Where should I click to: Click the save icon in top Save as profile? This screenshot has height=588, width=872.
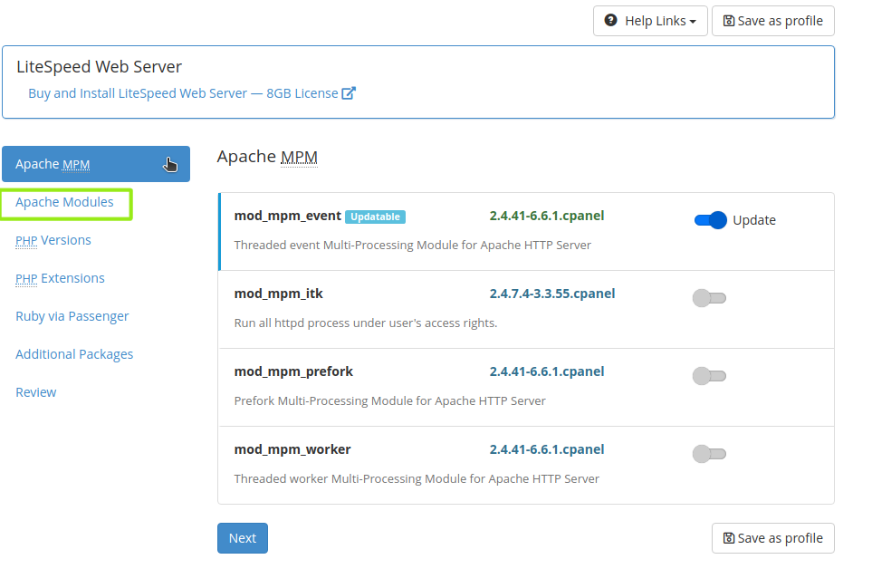pos(729,21)
